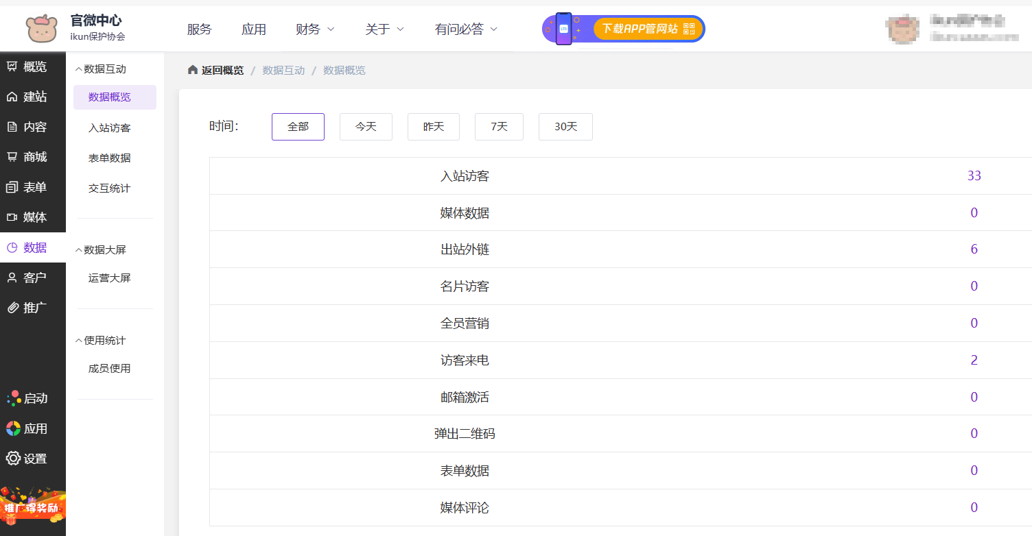Screen dimensions: 1032x536
Task: Click the 概览 overview icon in sidebar
Action: pyautogui.click(x=12, y=66)
